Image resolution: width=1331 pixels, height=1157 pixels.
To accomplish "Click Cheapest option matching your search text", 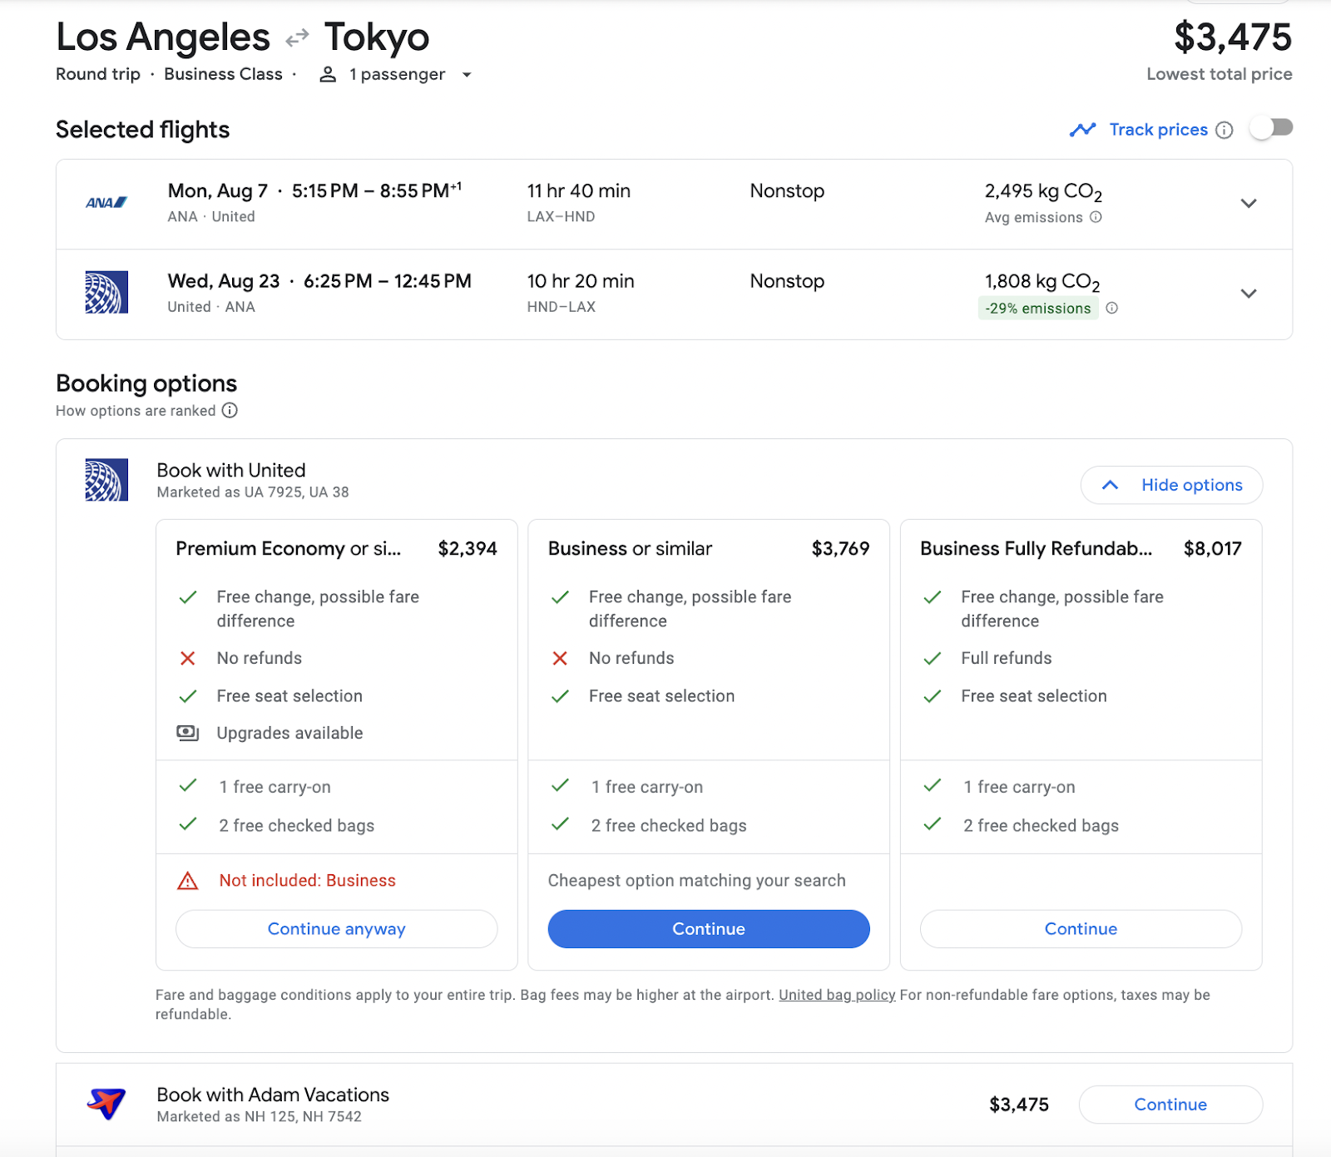I will pyautogui.click(x=697, y=881).
